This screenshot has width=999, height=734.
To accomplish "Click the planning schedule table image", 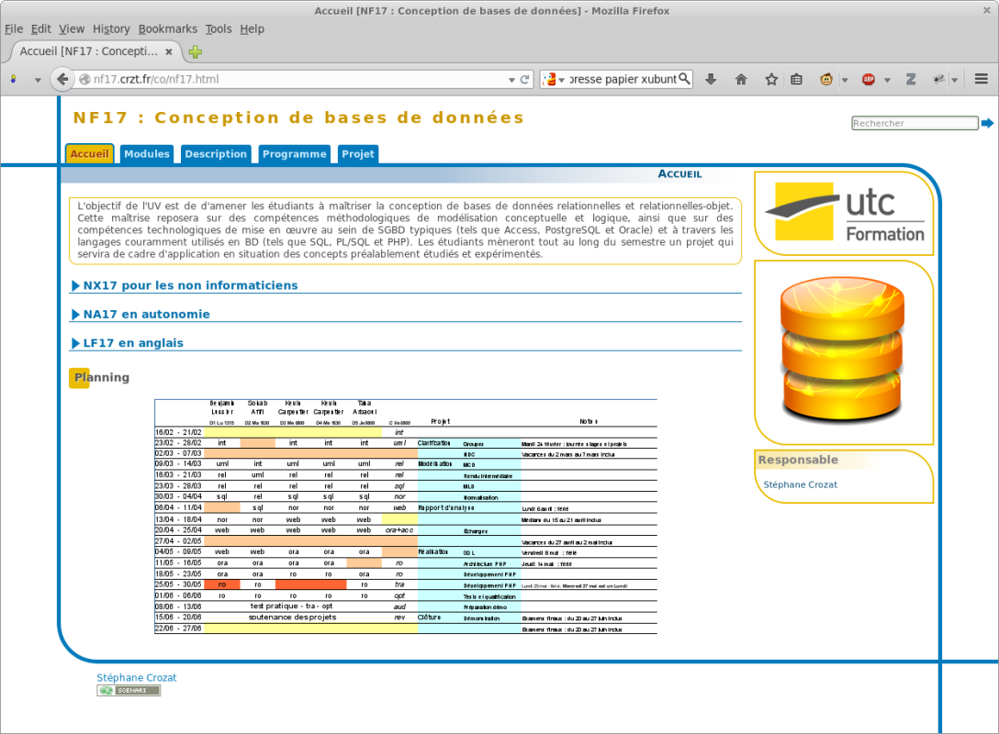I will click(405, 517).
